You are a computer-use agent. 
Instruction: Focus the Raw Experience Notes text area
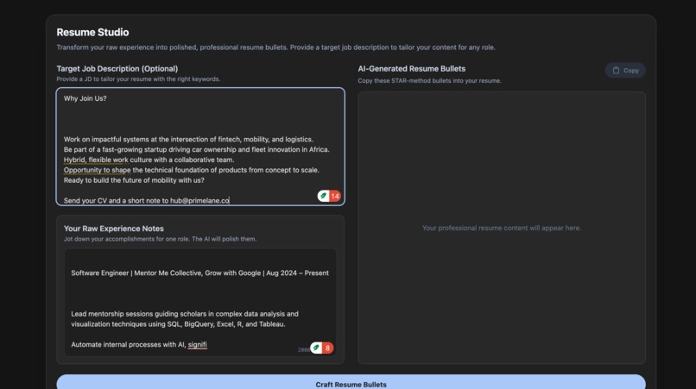pos(200,303)
